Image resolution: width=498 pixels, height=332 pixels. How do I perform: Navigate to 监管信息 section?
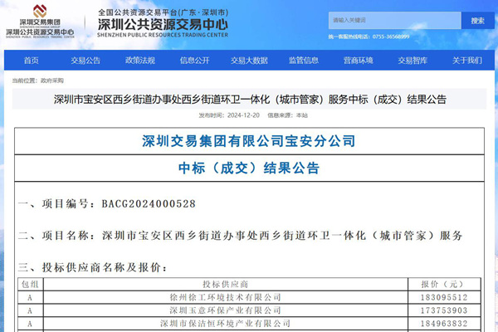303,61
